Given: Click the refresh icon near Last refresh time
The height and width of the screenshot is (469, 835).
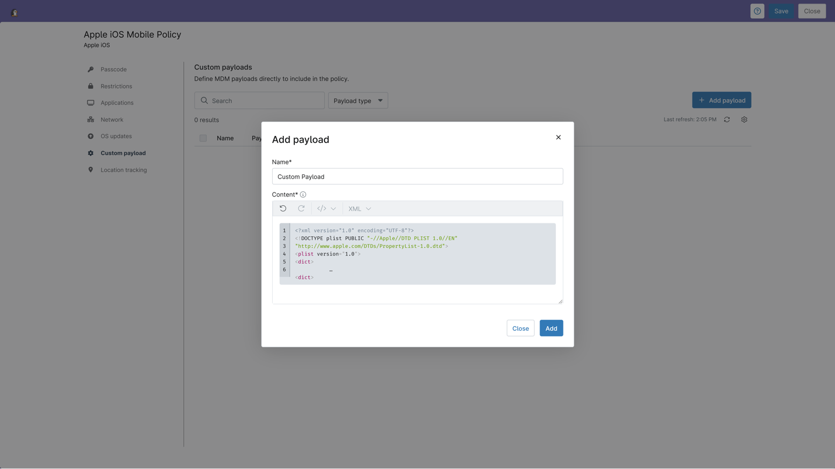Looking at the screenshot, I should click(x=726, y=119).
